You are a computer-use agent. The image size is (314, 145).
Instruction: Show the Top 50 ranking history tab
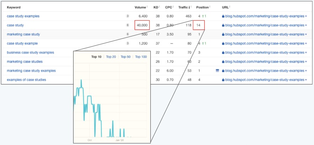[125, 57]
